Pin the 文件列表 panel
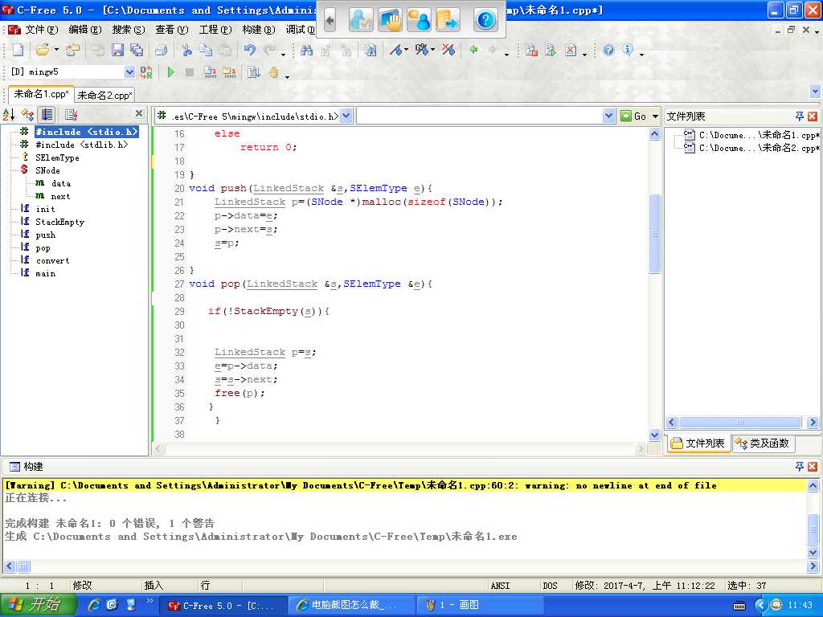 [x=800, y=116]
